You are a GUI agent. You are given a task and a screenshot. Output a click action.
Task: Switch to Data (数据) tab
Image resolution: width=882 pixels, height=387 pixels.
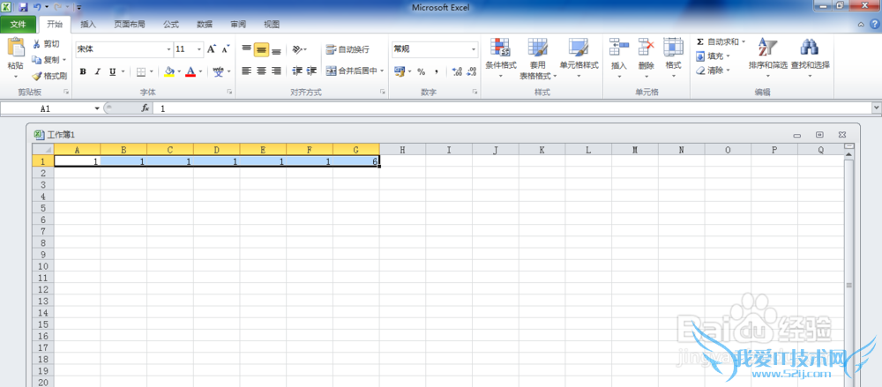(x=205, y=24)
